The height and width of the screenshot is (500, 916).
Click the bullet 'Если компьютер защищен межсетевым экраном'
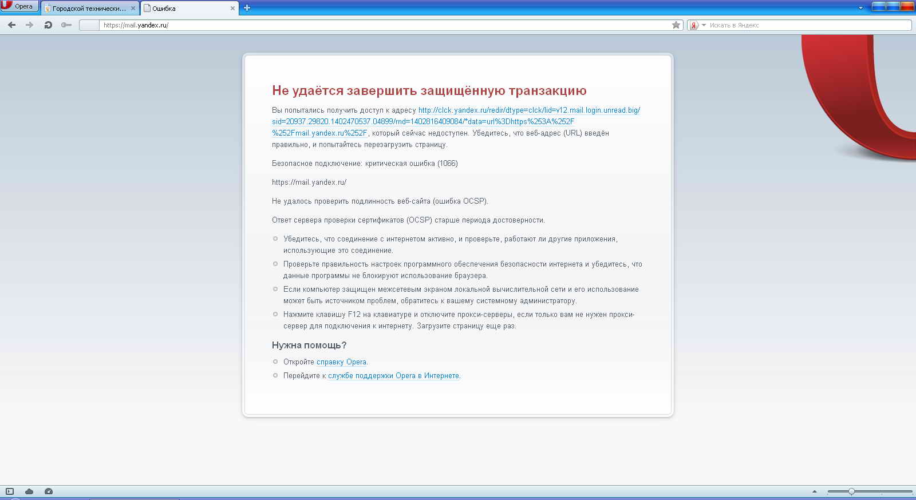tap(461, 295)
